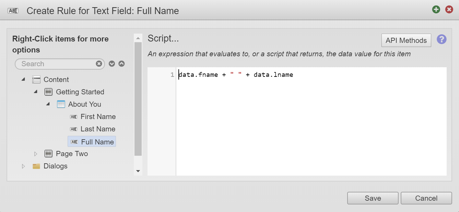Select the Full Name field item

(x=97, y=141)
